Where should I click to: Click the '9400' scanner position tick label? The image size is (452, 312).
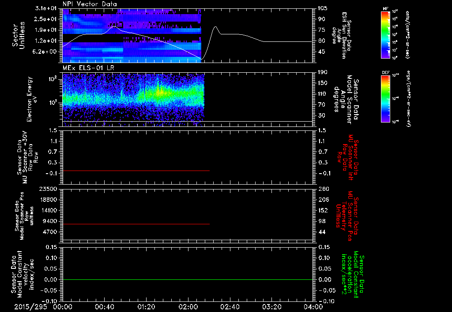[x=49, y=221]
